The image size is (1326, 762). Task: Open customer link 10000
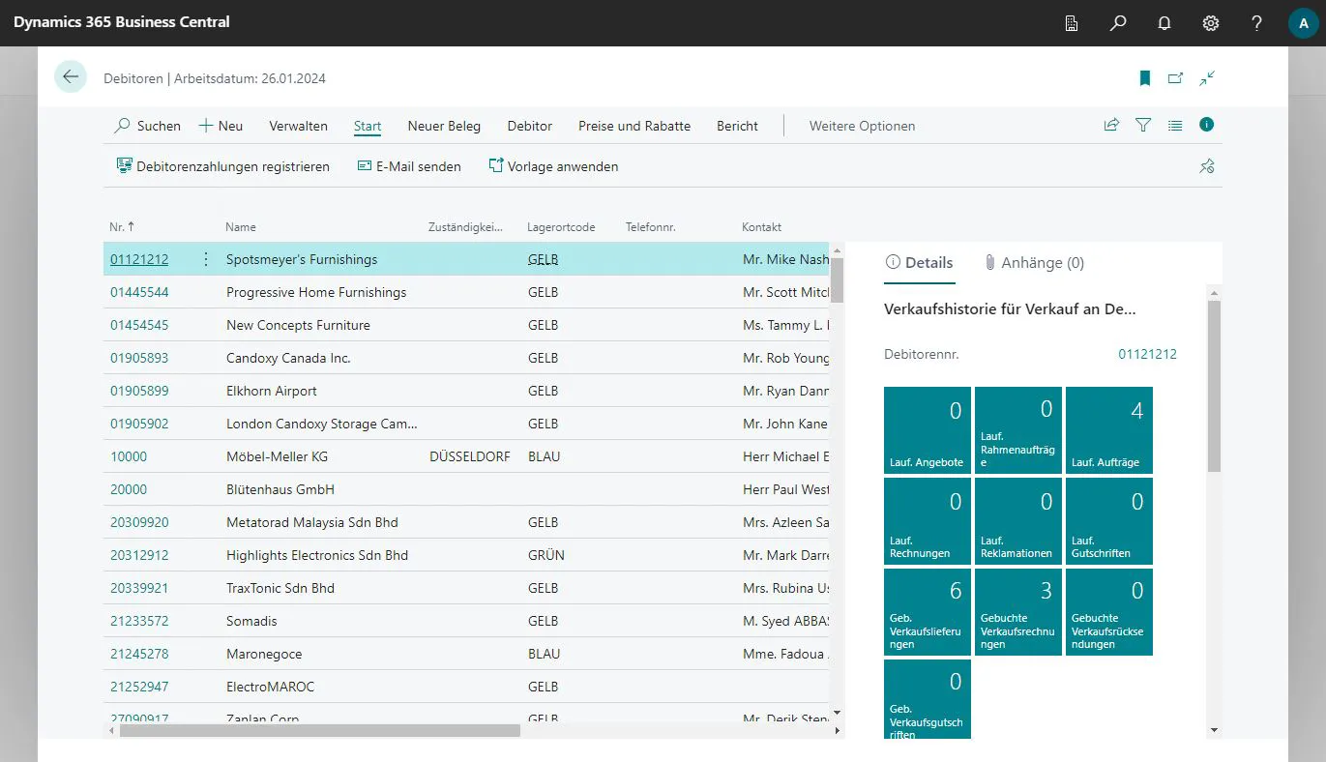coord(129,456)
